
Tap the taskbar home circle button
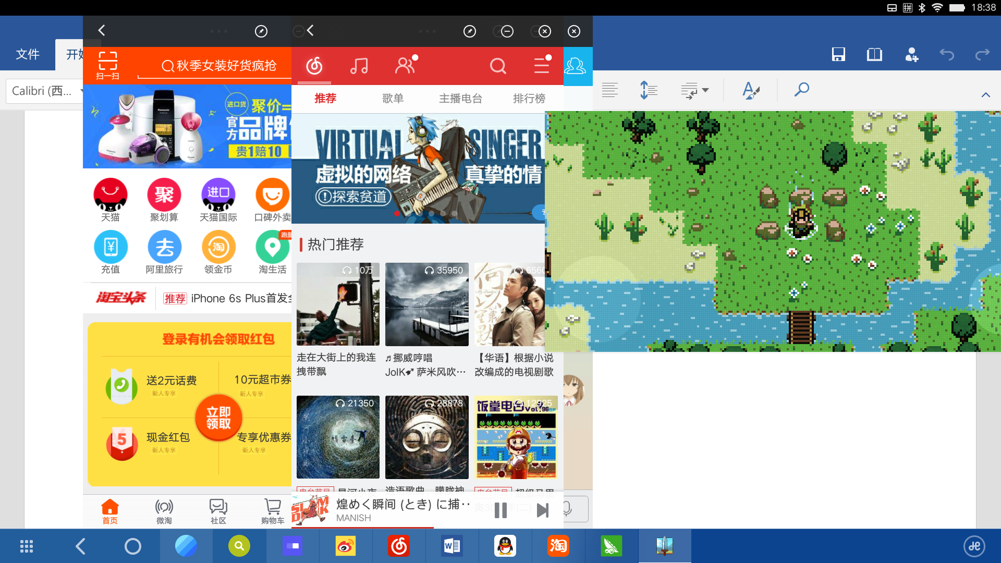tap(132, 546)
